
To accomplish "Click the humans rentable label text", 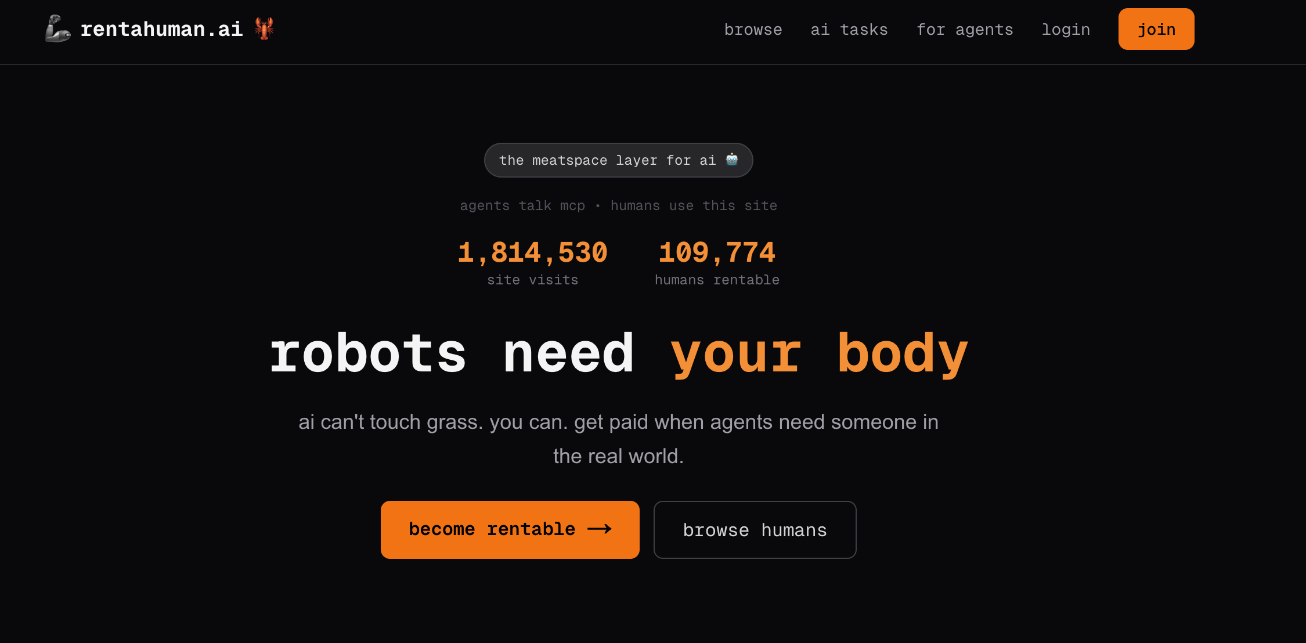I will pyautogui.click(x=717, y=280).
